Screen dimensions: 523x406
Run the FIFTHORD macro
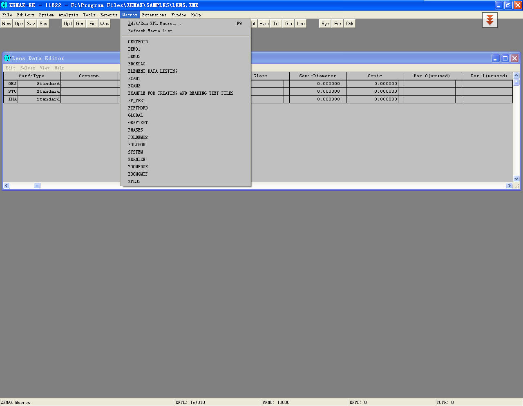pos(186,108)
